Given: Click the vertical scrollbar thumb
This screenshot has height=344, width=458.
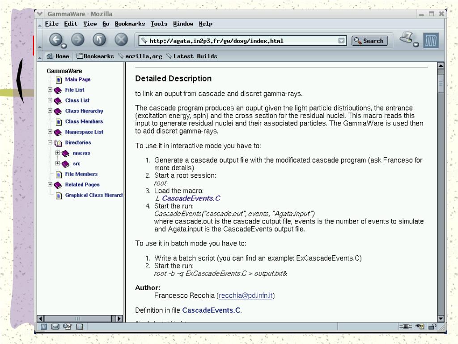Looking at the screenshot, I should coord(441,83).
